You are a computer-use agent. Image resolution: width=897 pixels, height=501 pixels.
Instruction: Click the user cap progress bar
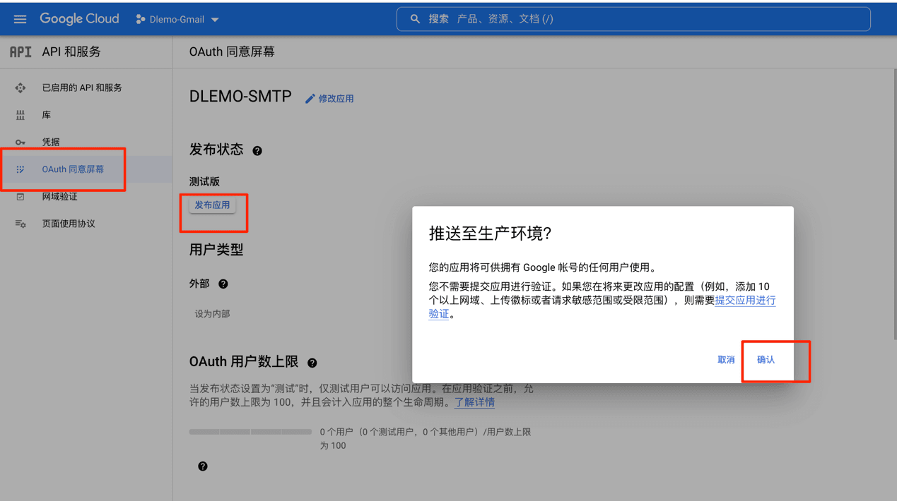(250, 431)
